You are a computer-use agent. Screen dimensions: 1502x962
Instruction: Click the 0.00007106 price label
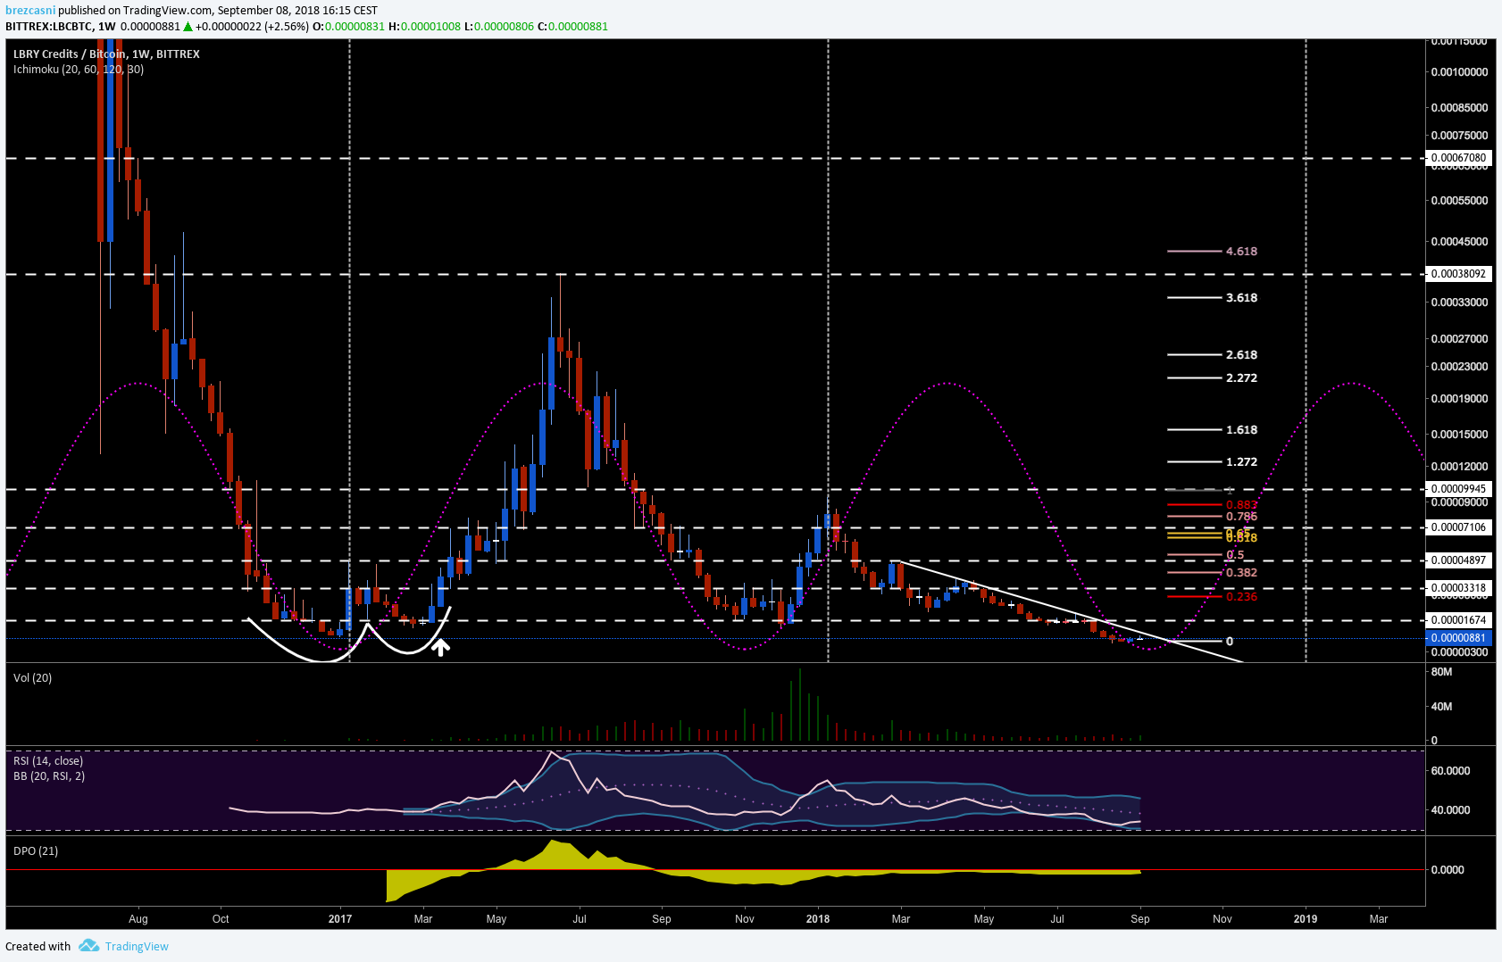point(1459,527)
